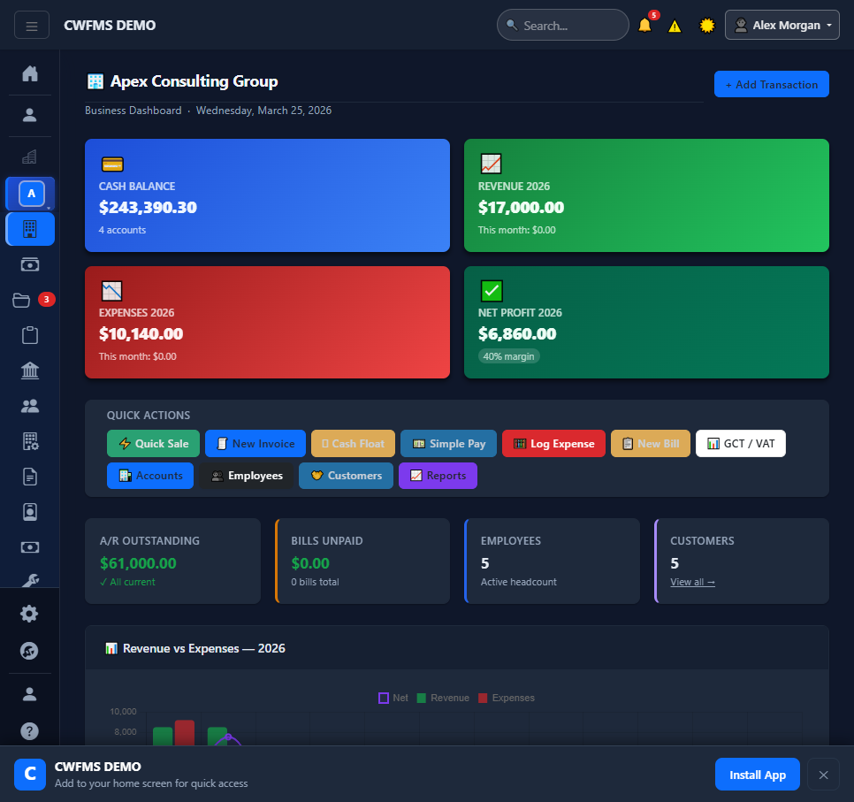Toggle the Expenses series in the chart legend

(x=506, y=698)
